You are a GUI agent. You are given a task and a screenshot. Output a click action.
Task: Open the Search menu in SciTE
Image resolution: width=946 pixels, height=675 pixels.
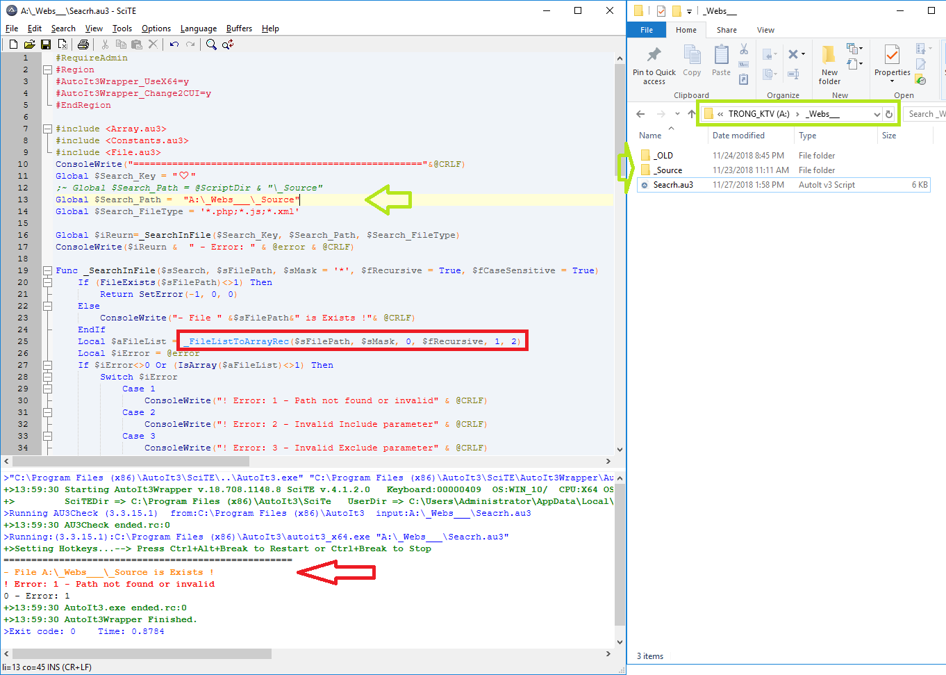coord(63,29)
